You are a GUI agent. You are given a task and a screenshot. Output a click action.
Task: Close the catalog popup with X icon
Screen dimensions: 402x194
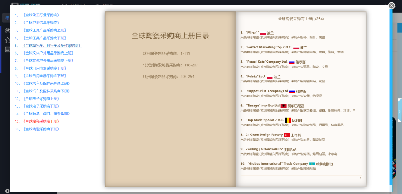391,5
